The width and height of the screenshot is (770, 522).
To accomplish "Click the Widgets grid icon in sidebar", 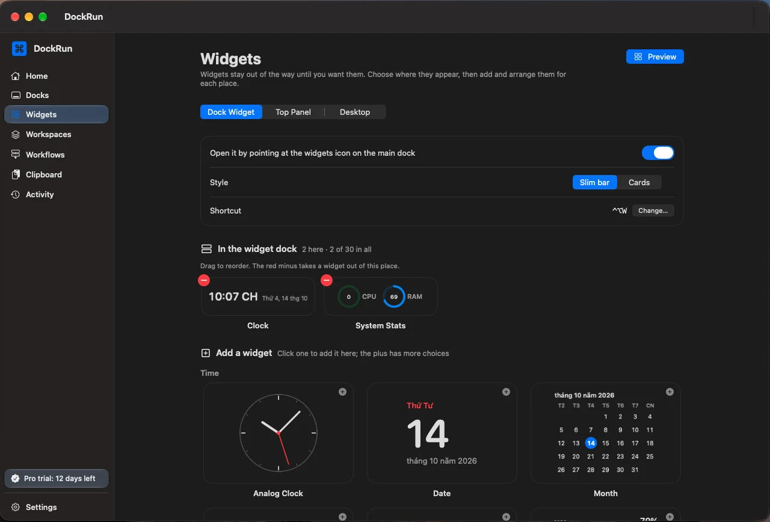I will [x=16, y=114].
